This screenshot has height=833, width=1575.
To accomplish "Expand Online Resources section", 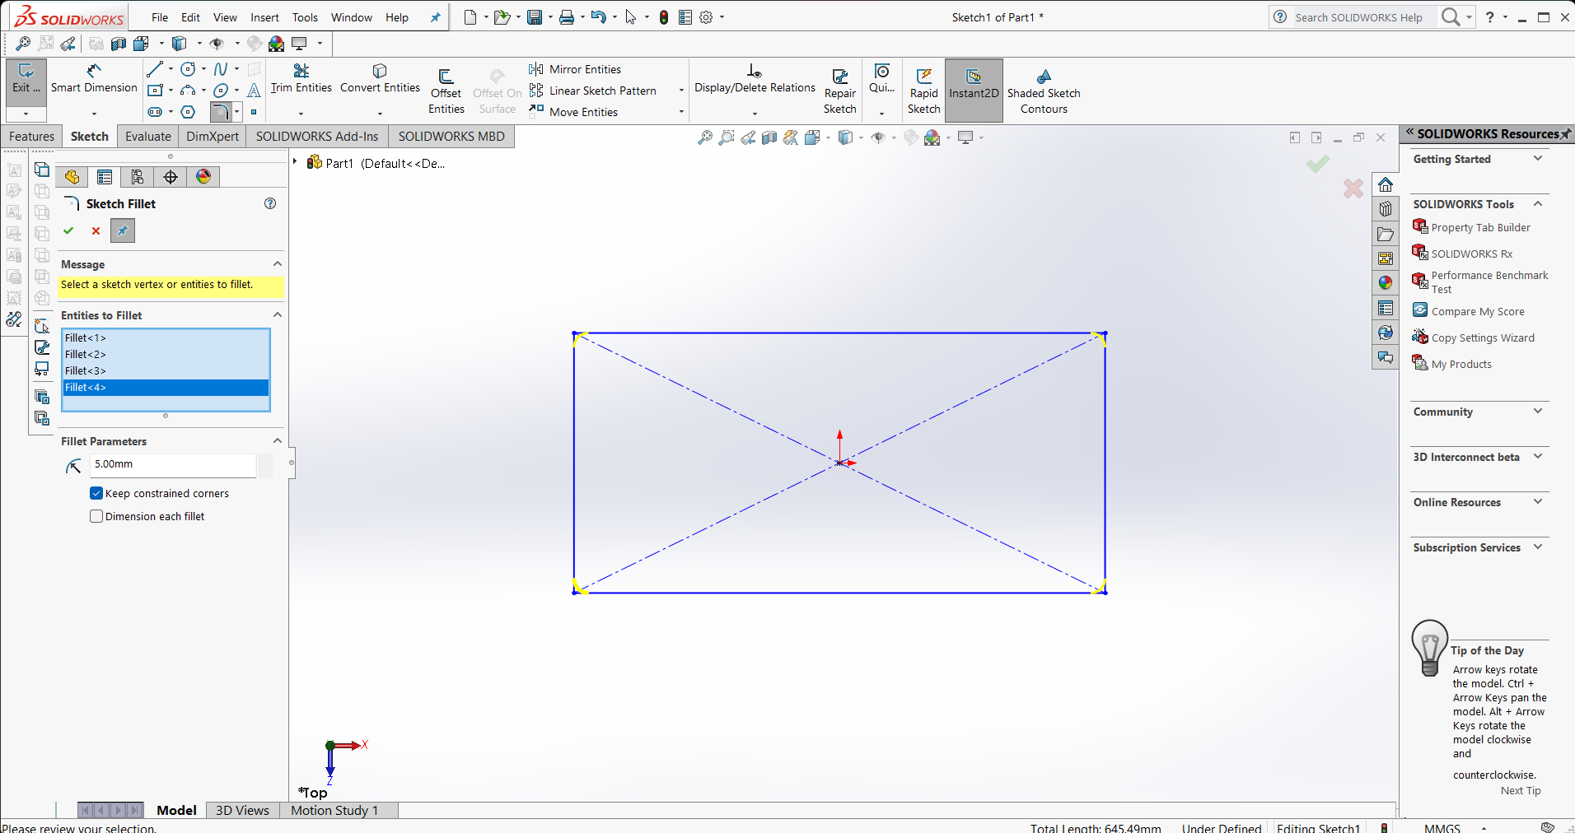I will [x=1538, y=501].
